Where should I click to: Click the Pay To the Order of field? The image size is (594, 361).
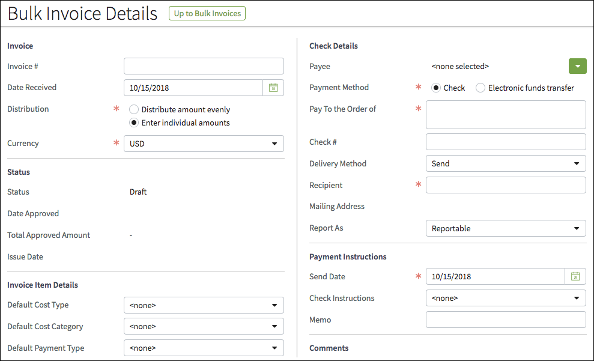click(506, 115)
